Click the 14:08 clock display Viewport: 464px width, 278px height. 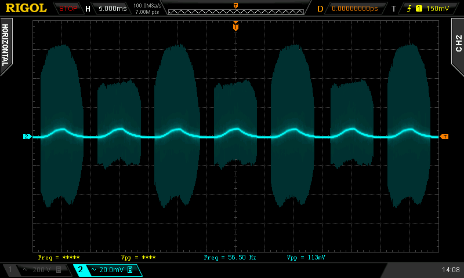[451, 270]
